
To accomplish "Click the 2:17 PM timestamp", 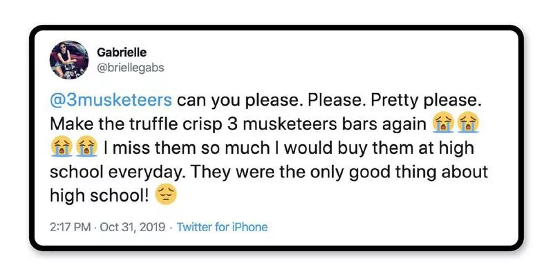I will (x=67, y=227).
